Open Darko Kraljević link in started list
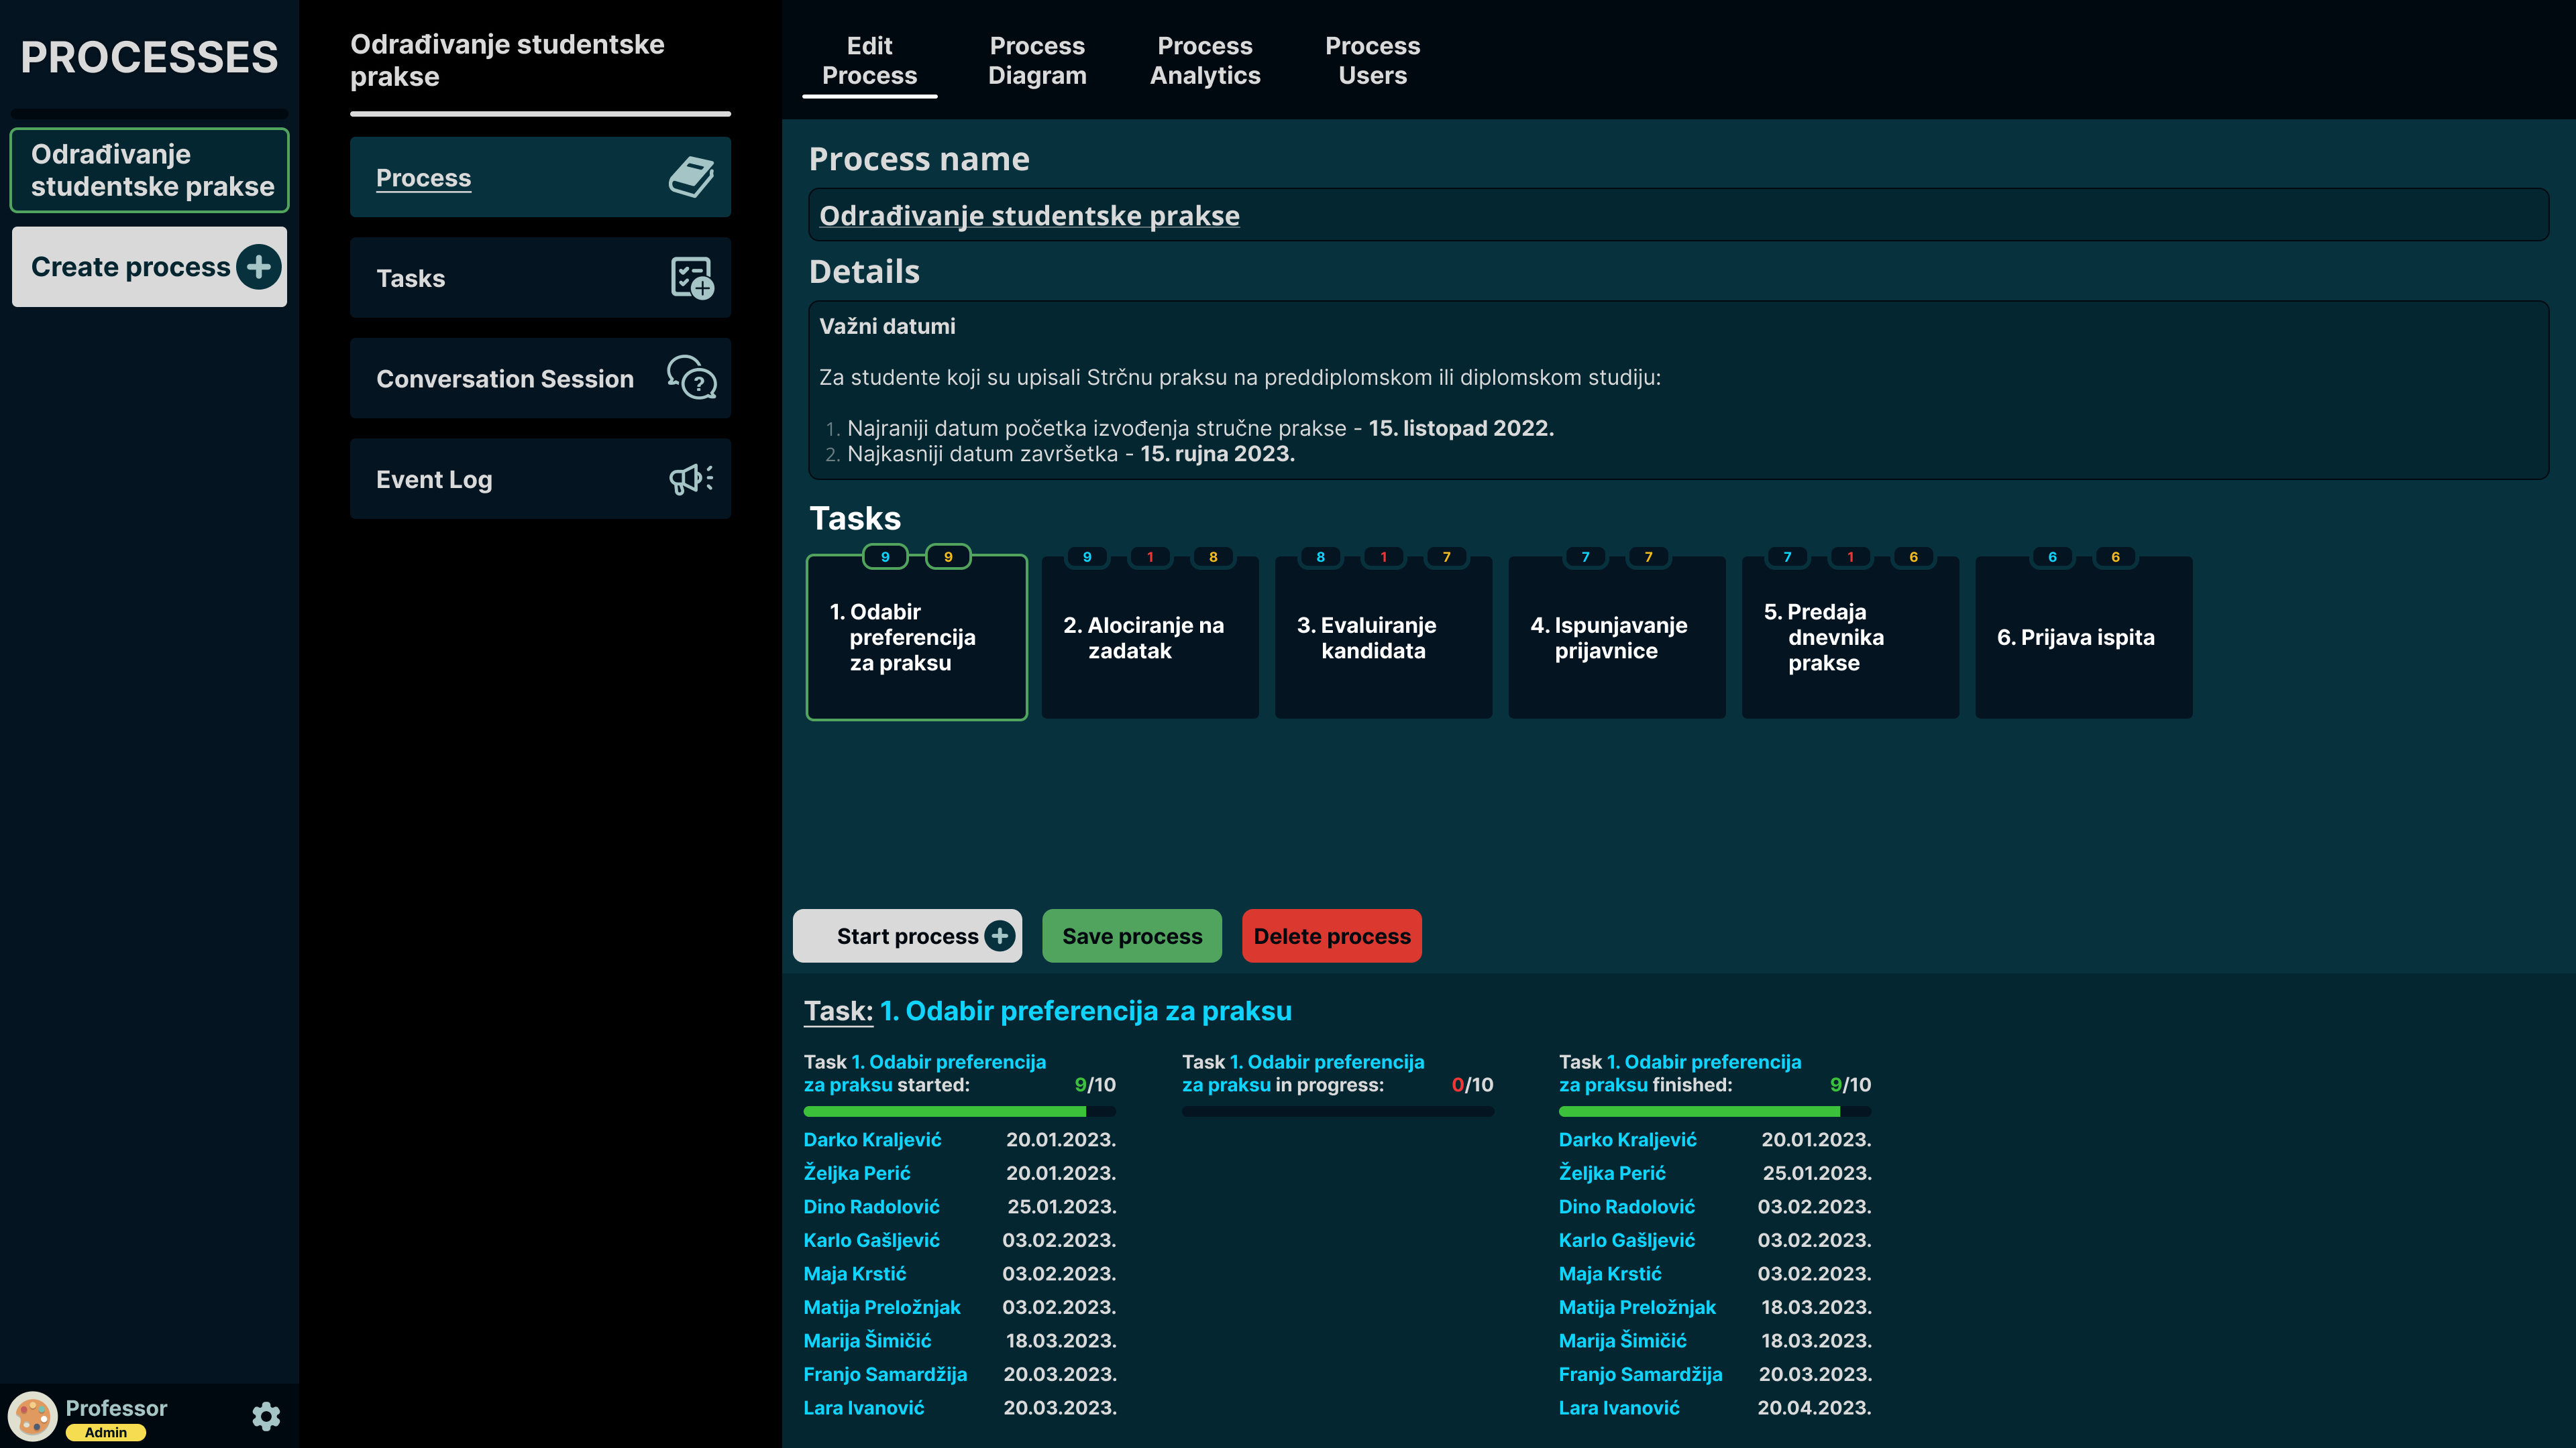 [x=872, y=1139]
